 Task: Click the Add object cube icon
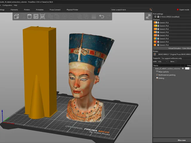click(16, 16)
